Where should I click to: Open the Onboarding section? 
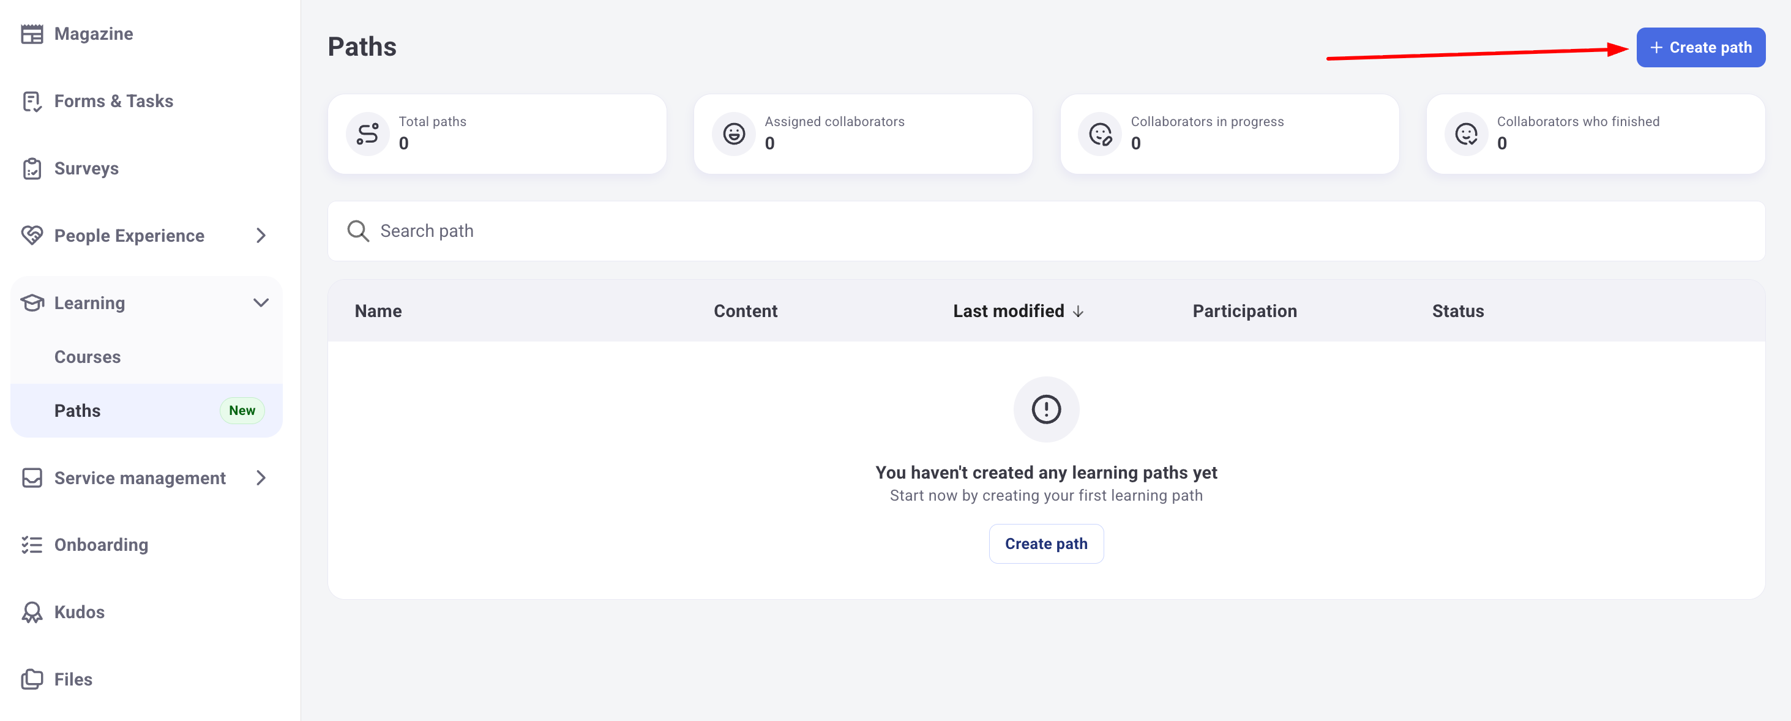pos(100,544)
